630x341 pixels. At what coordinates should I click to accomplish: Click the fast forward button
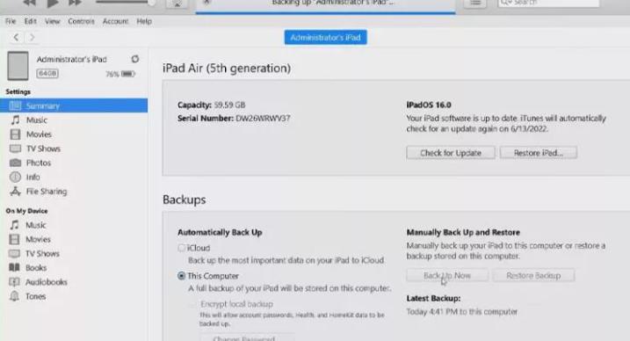pyautogui.click(x=76, y=3)
